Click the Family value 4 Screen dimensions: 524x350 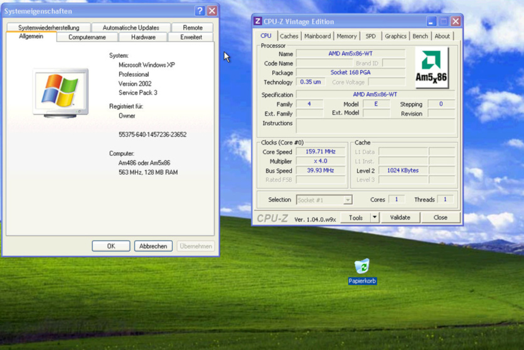310,104
